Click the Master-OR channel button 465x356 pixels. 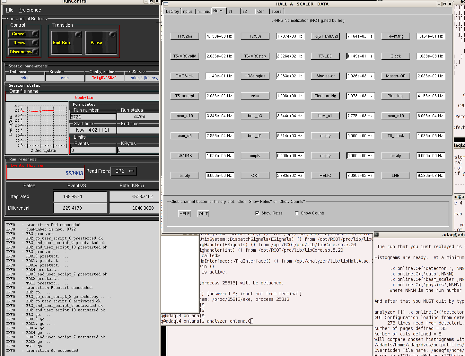[x=396, y=76]
